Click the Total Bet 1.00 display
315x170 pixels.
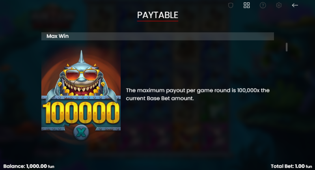tap(291, 166)
